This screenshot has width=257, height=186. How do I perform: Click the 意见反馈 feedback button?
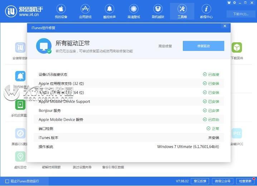[200, 181]
